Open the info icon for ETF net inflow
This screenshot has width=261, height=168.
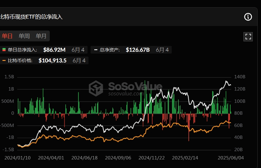point(248,17)
